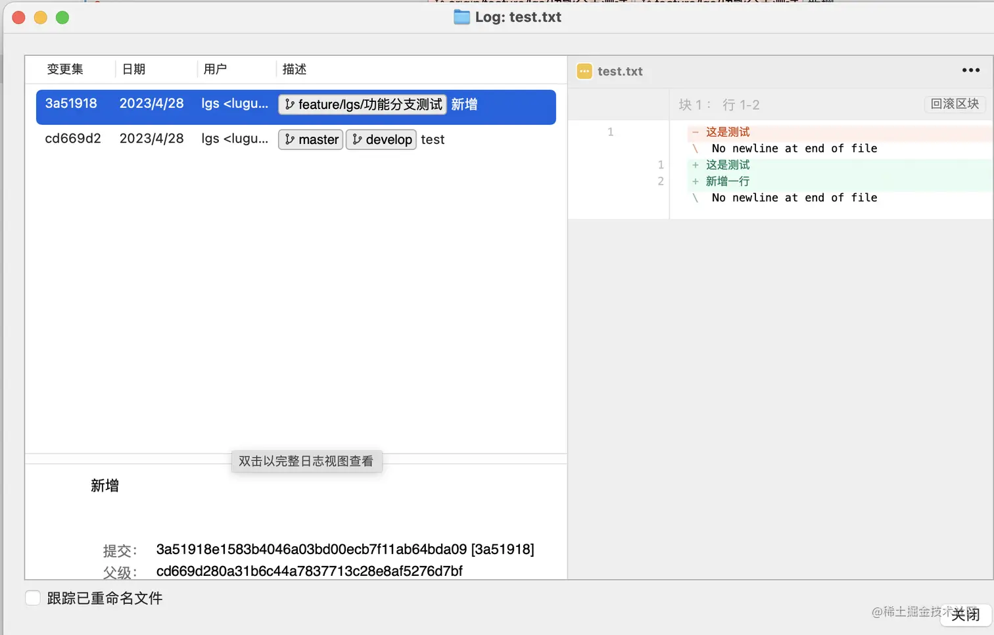This screenshot has height=635, width=994.
Task: Sort by the 描述 column header
Action: pyautogui.click(x=295, y=69)
